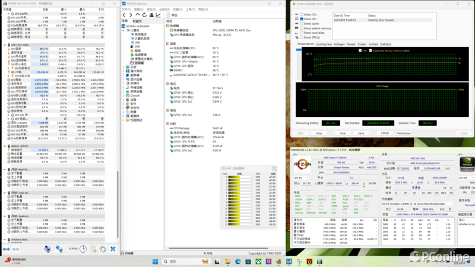Expand the DirectX node in AIDA64 tree
Screen dimensions: 475x267
[123, 96]
